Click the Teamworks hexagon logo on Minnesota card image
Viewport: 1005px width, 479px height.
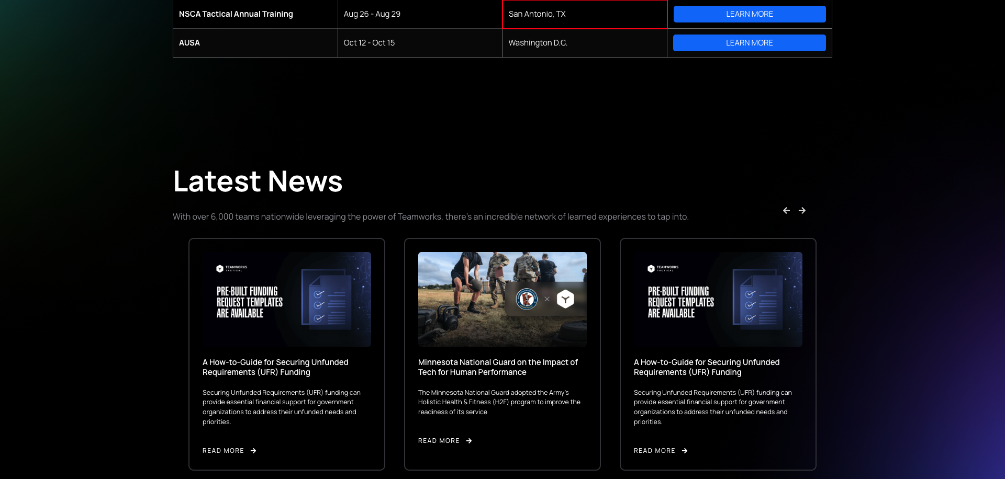tap(565, 299)
